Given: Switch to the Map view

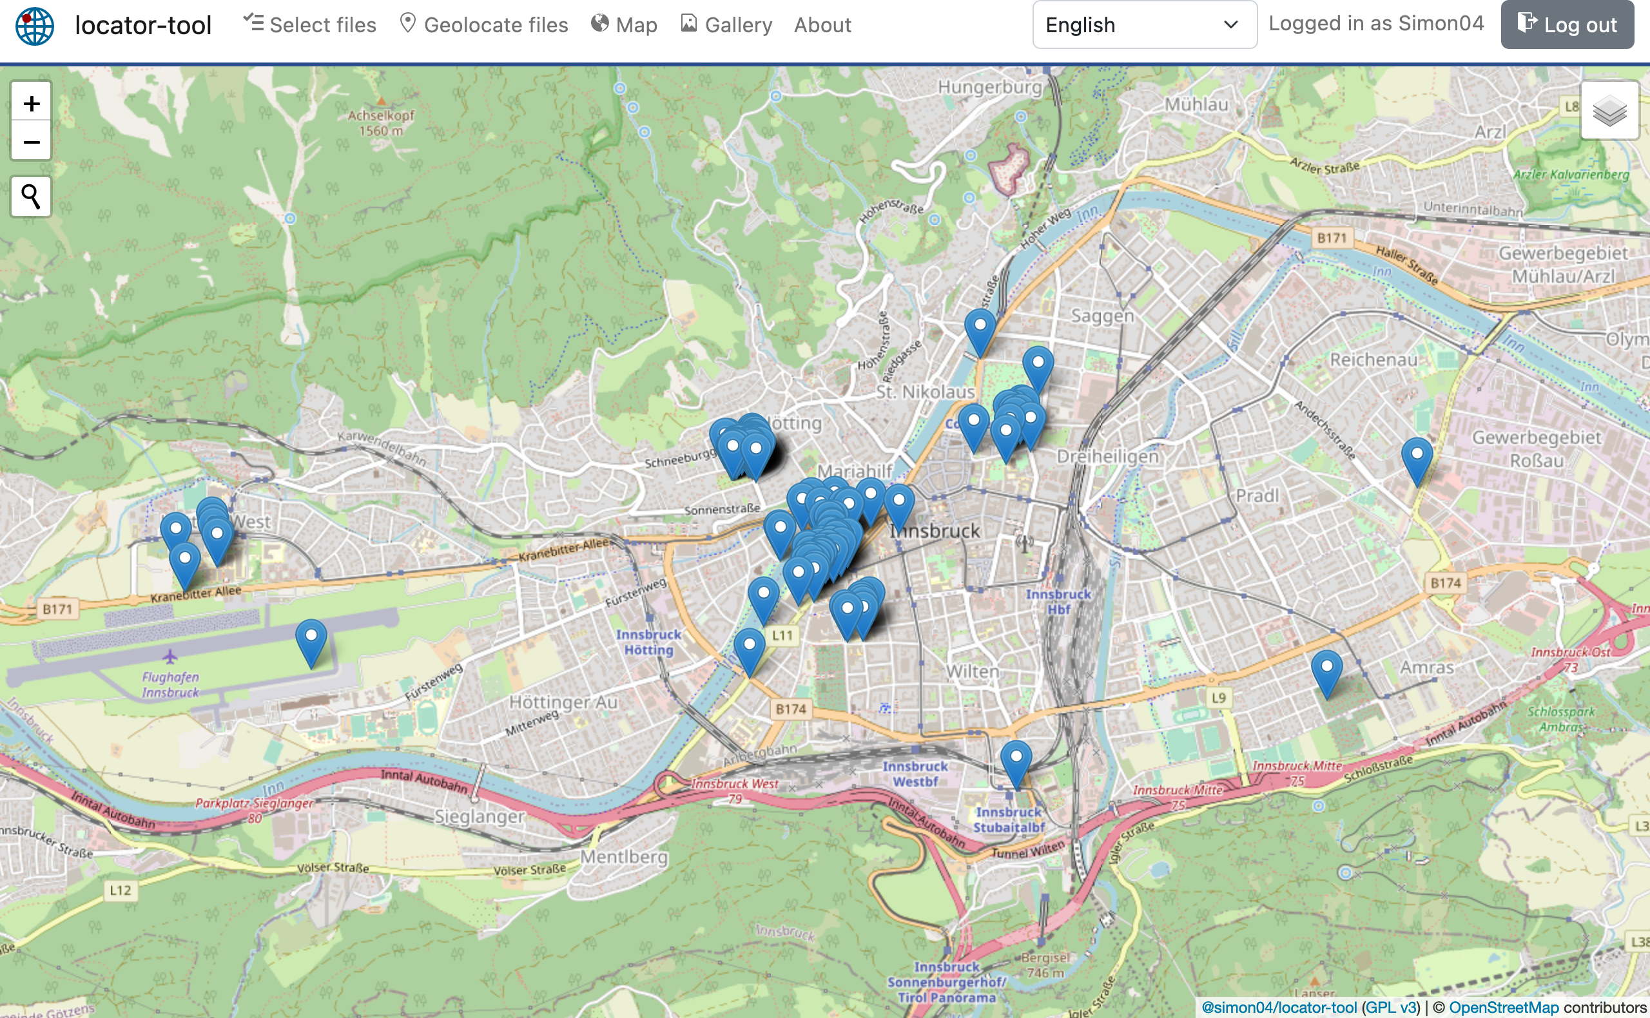Looking at the screenshot, I should 624,25.
